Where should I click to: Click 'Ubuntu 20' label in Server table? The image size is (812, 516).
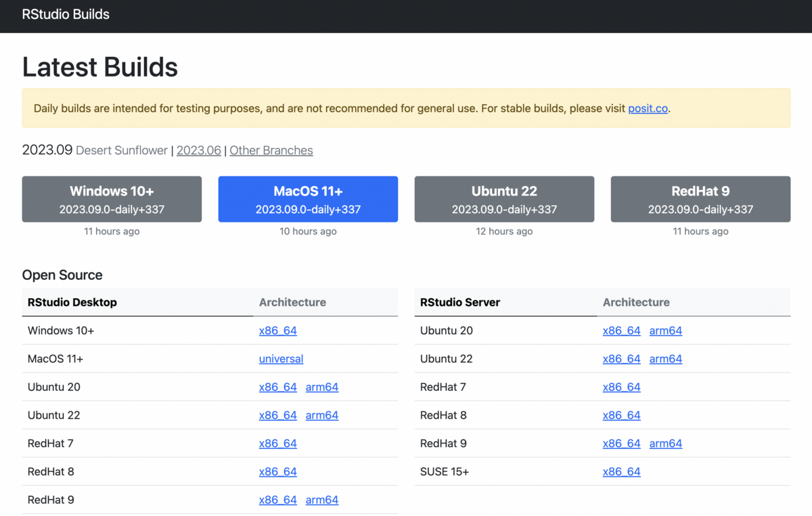pyautogui.click(x=447, y=331)
